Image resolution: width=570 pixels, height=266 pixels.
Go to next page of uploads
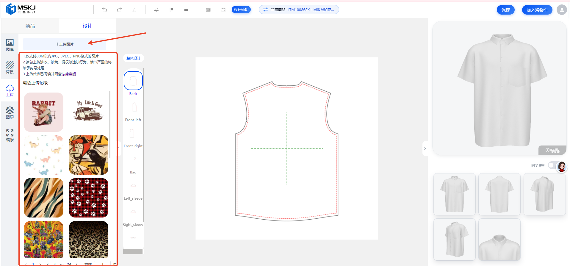pos(76,264)
